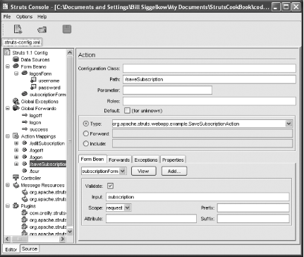Screen dimensions: 304x257
Task: Click the Open folder toolbar icon
Action: (42, 30)
